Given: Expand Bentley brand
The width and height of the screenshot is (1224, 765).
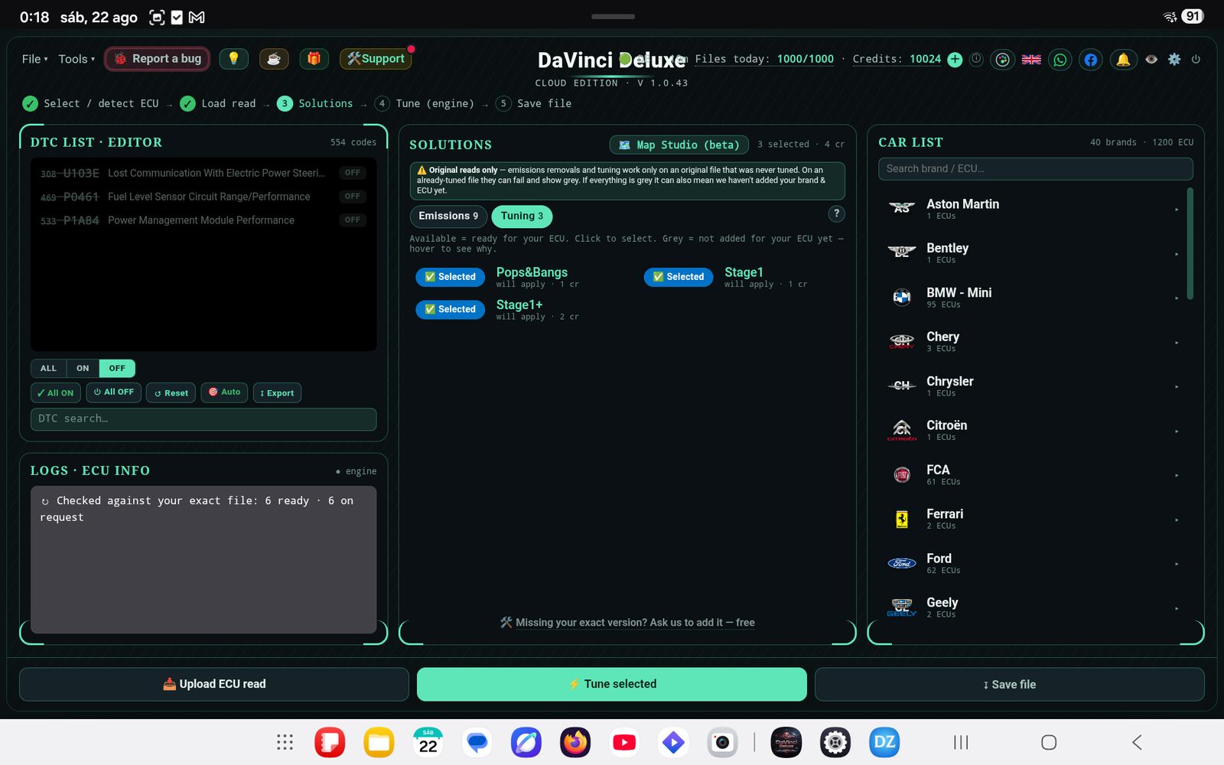Looking at the screenshot, I should (1034, 253).
